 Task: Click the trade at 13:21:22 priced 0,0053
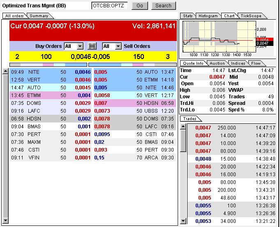(x=232, y=221)
